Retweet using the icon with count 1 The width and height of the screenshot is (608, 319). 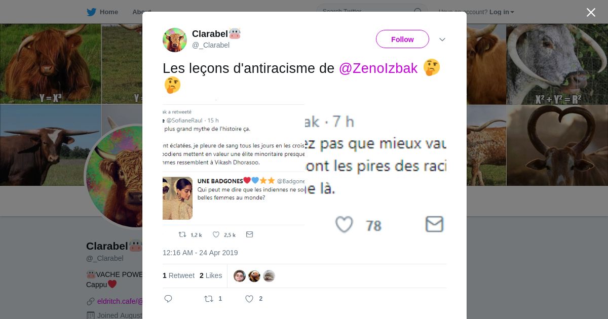point(209,299)
